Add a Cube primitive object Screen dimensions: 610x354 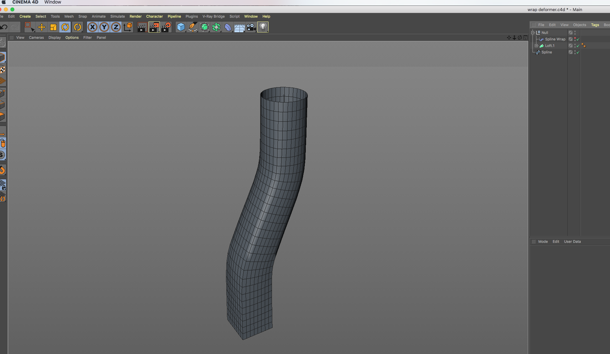coord(181,27)
